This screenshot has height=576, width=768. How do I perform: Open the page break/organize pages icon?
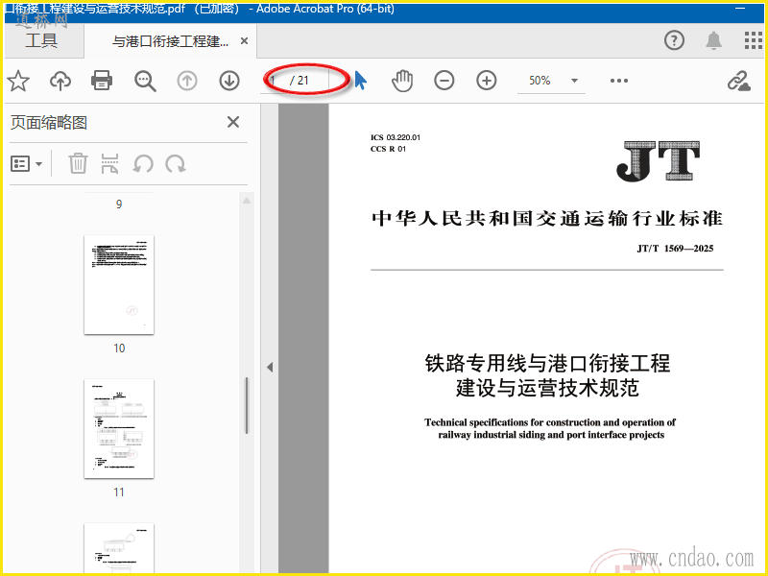(x=109, y=163)
